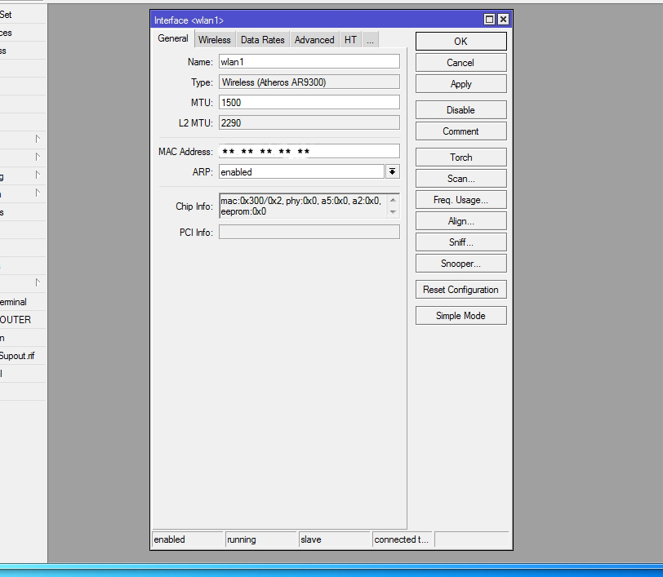Open Freq. Usage... tool
Viewport: 663px width, 577px height.
click(x=461, y=199)
